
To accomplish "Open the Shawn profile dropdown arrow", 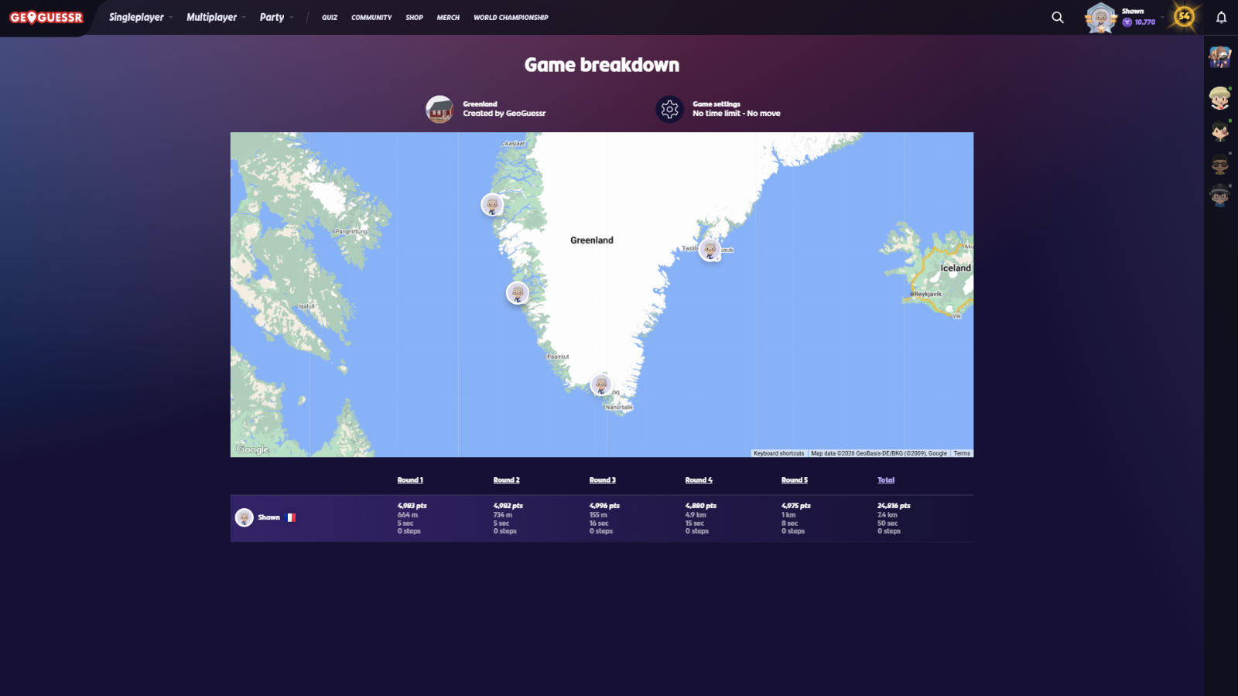I will point(1162,16).
